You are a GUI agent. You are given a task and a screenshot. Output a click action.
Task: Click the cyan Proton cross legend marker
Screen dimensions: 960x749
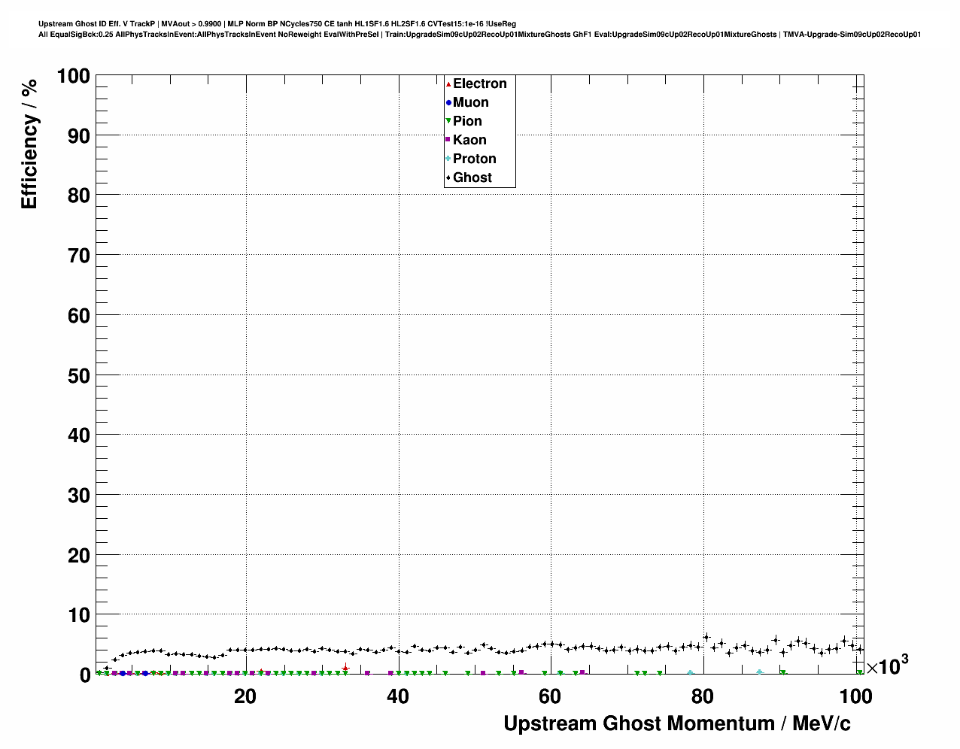point(448,159)
